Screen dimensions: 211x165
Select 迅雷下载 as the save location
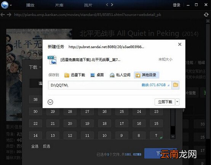(x=75, y=75)
